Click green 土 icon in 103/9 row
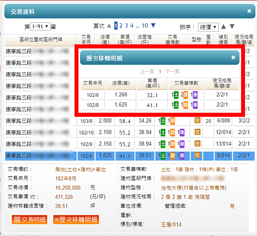 coord(163,121)
